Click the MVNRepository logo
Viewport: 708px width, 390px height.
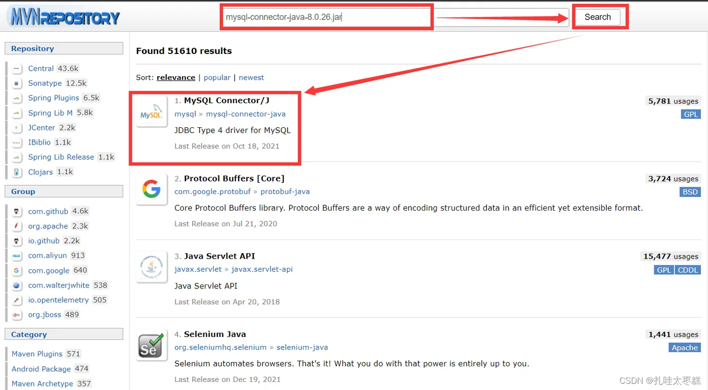(65, 17)
